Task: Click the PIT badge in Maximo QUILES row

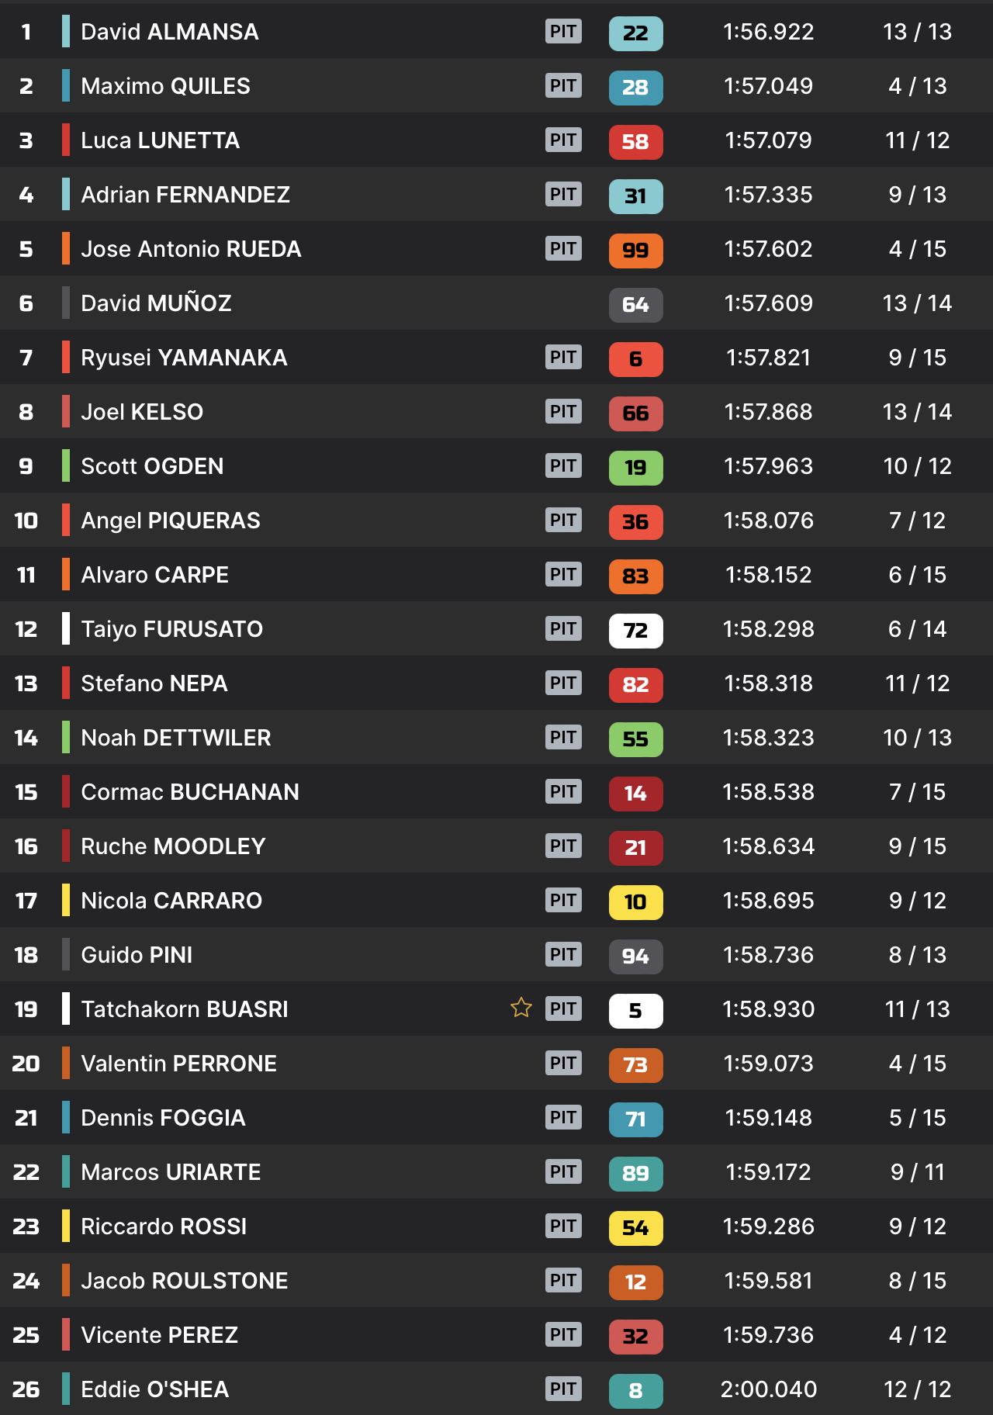Action: tap(563, 85)
